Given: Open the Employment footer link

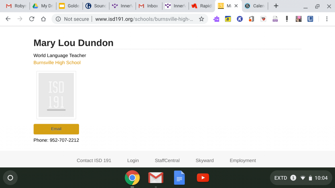Looking at the screenshot, I should [243, 161].
